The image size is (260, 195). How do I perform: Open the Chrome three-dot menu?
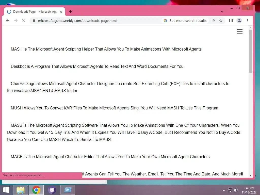(x=247, y=21)
